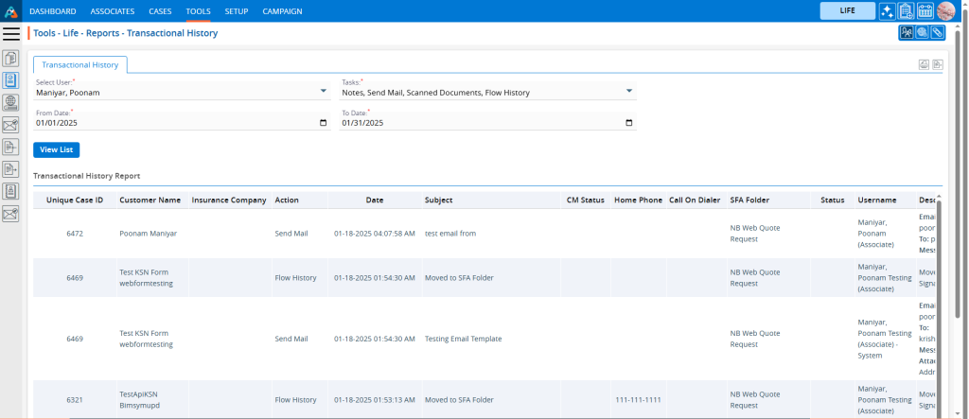Open the hamburger menu icon

[11, 33]
